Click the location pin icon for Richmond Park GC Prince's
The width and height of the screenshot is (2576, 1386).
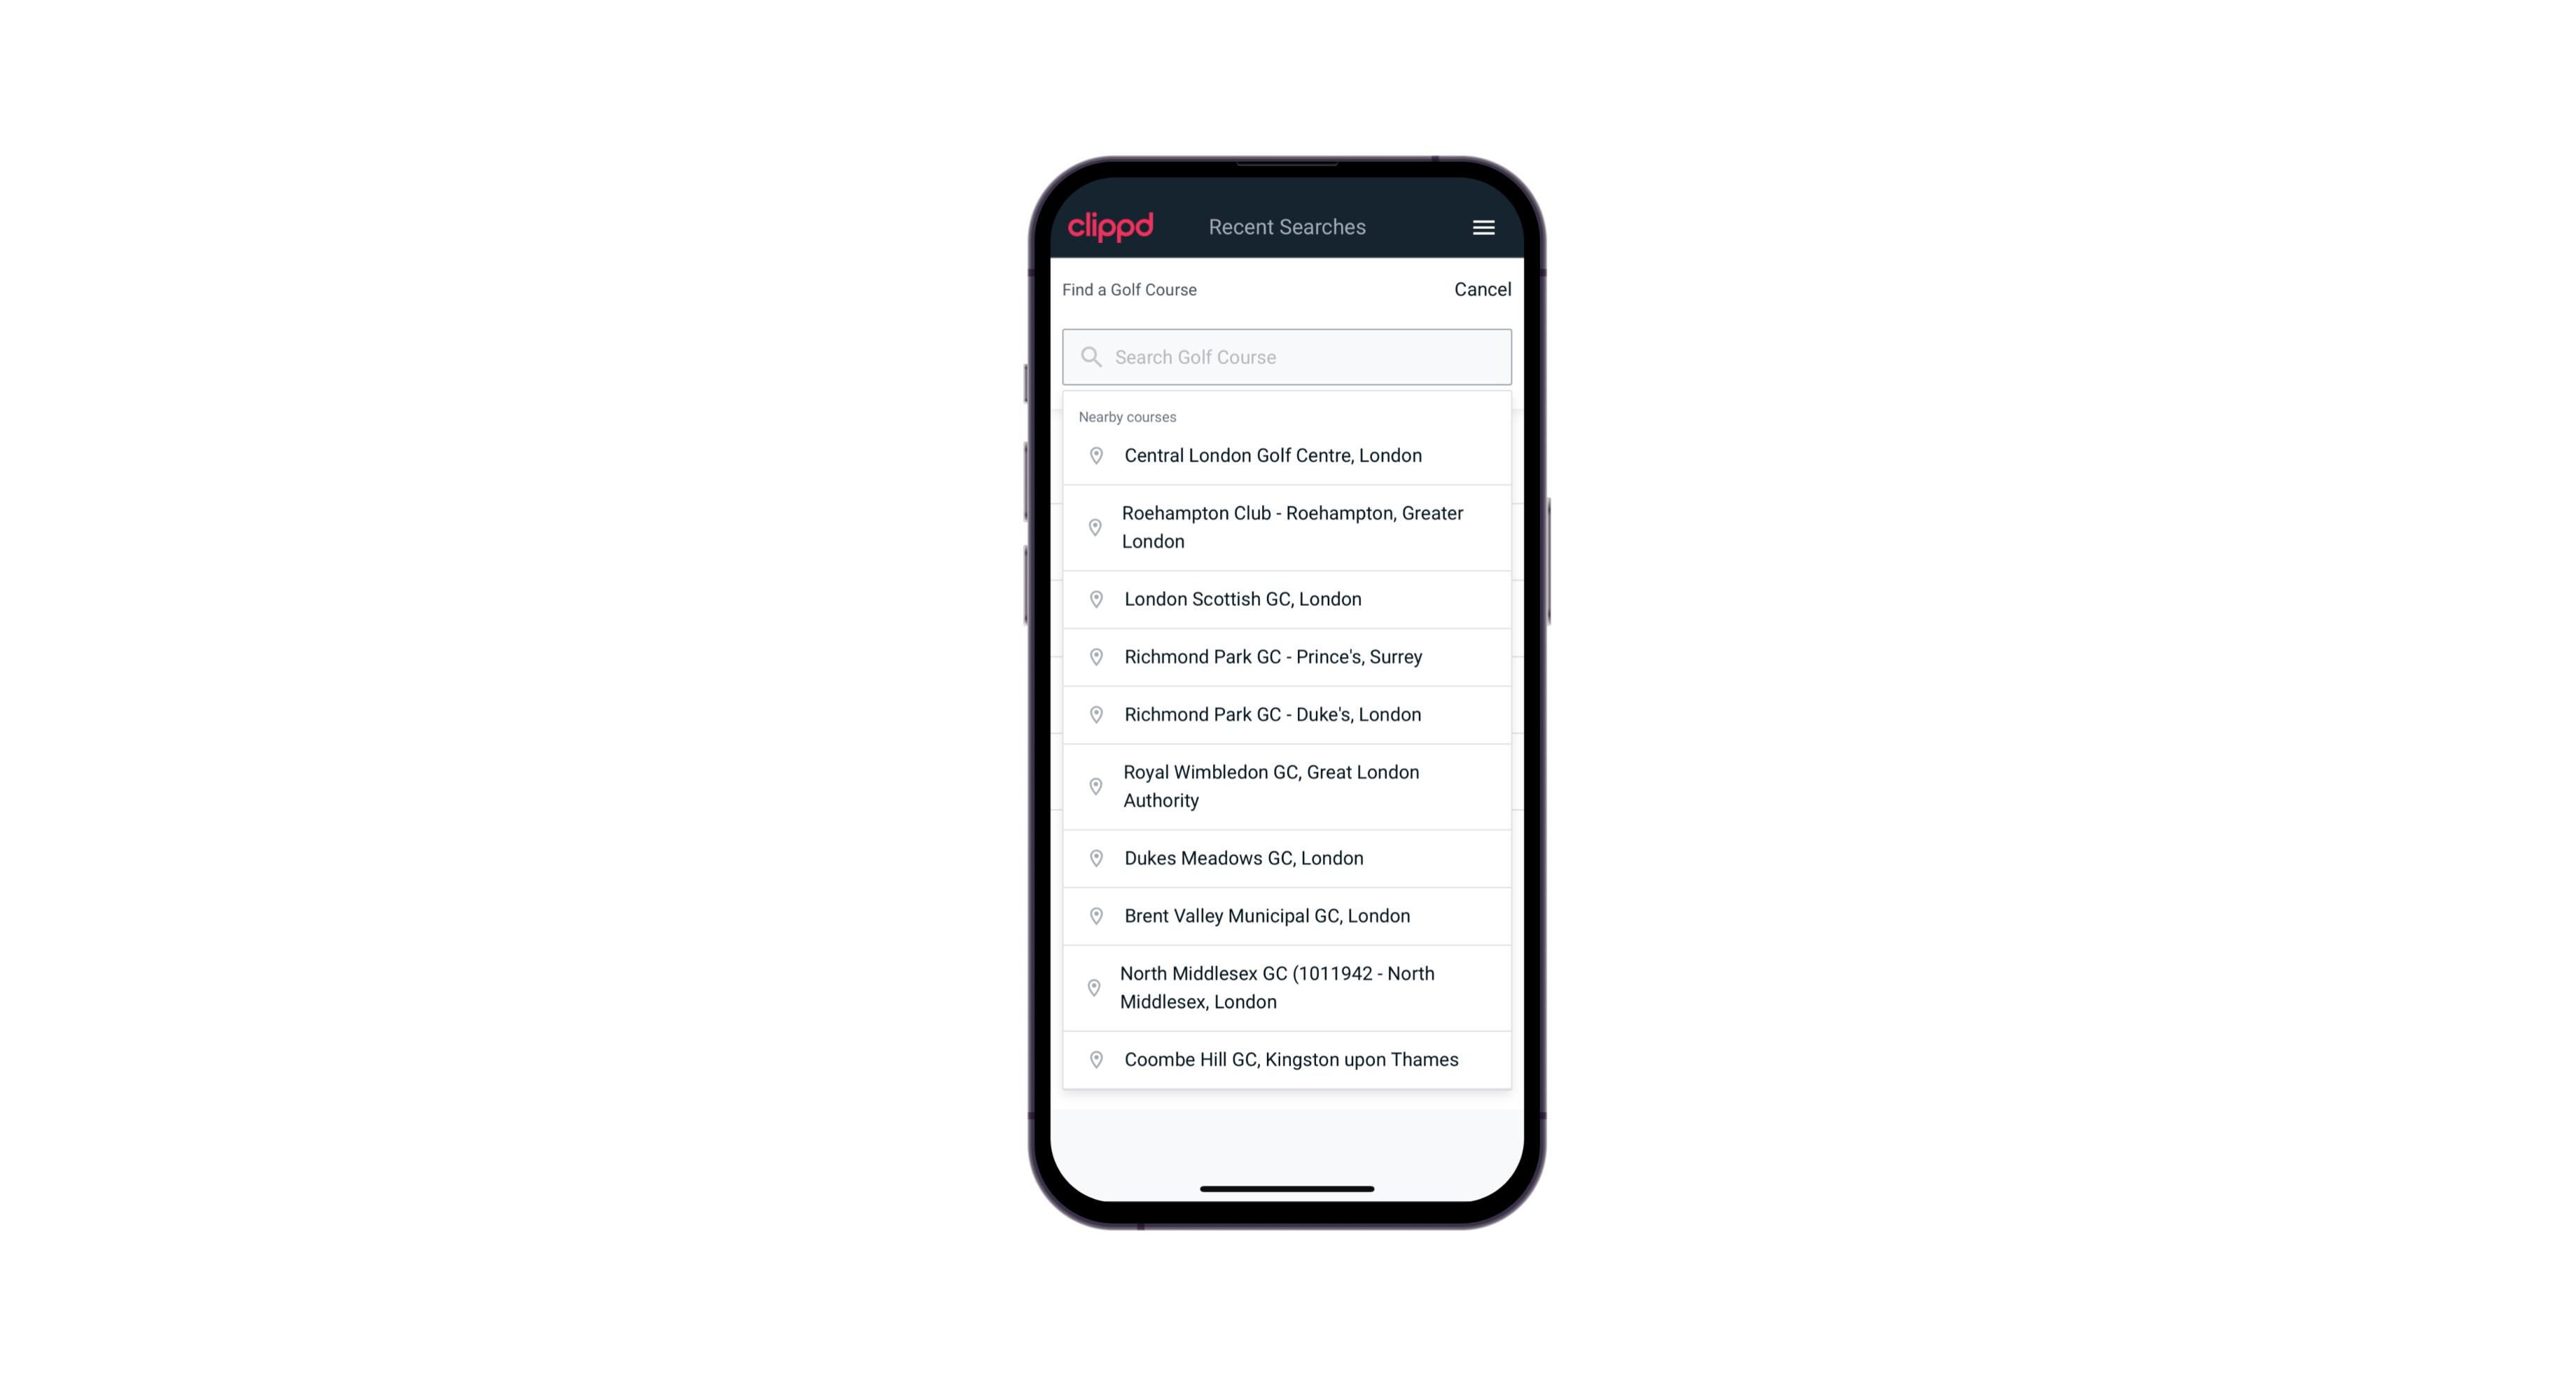1095,656
